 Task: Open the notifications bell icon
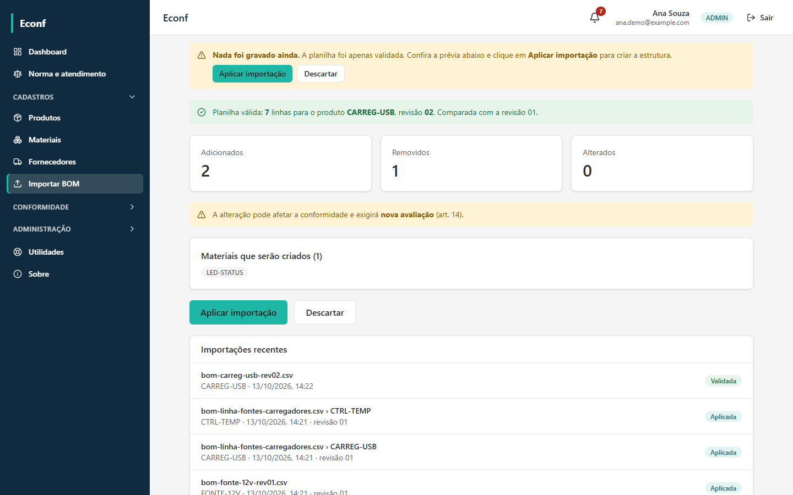pos(595,18)
